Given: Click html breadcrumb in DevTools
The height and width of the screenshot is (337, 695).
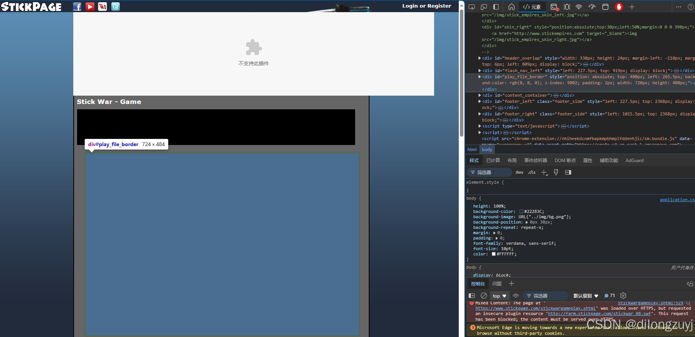Looking at the screenshot, I should tap(472, 150).
